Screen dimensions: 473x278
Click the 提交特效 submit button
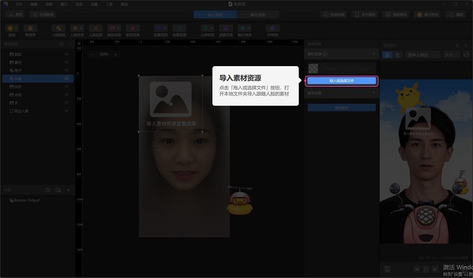click(427, 14)
